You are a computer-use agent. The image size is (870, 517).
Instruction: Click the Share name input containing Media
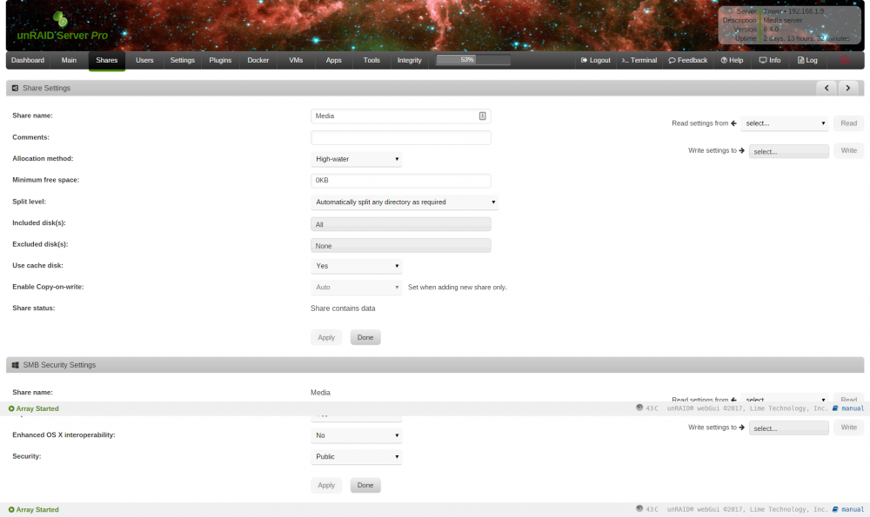click(400, 116)
